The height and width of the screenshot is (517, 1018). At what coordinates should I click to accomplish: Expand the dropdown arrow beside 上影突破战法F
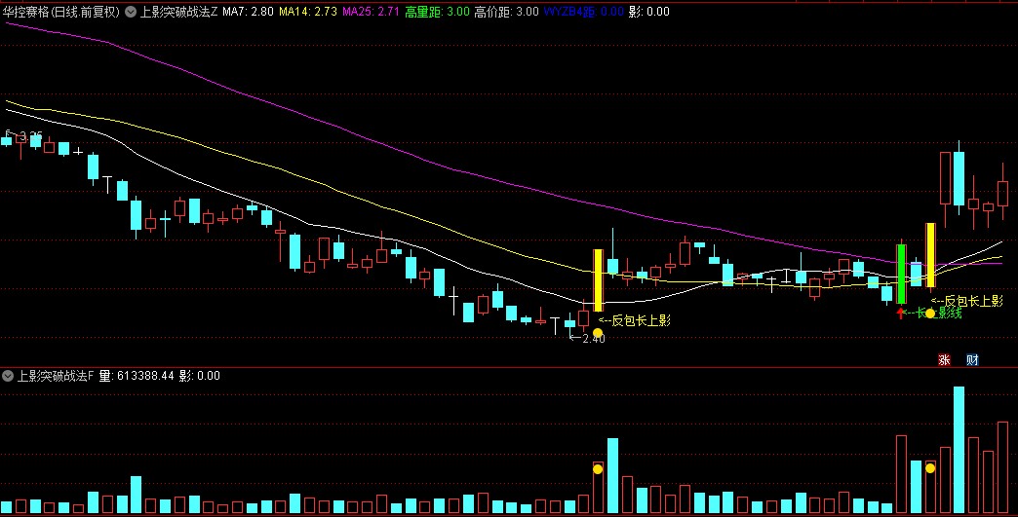click(8, 376)
